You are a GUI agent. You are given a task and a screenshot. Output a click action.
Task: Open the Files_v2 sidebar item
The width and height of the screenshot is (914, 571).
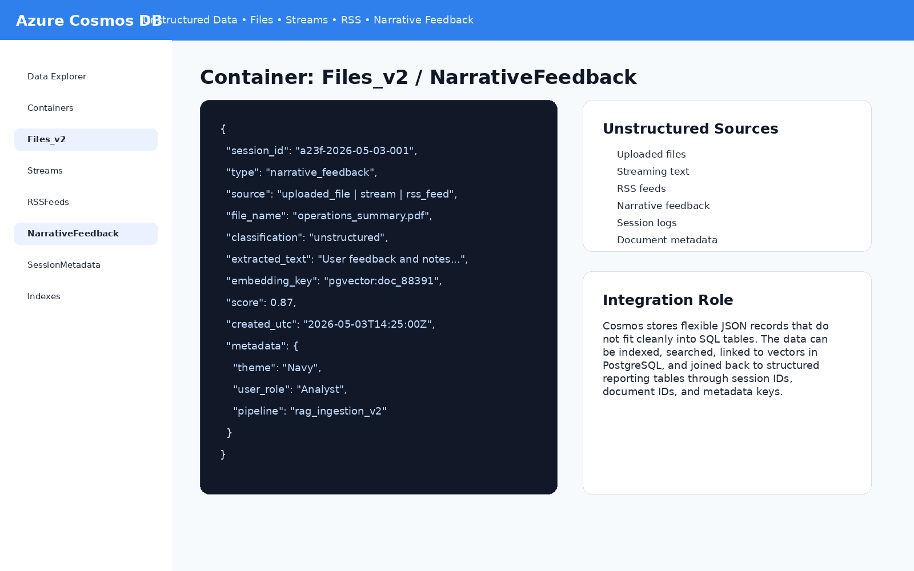point(86,139)
